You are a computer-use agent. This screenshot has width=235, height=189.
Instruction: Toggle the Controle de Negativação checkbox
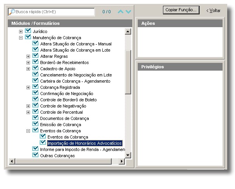pyautogui.click(x=35, y=105)
